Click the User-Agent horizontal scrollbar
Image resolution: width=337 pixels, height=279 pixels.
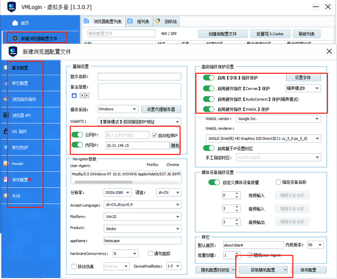point(103,182)
